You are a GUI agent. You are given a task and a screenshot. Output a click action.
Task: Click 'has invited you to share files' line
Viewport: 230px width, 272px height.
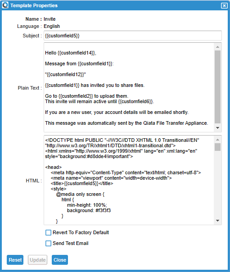click(x=95, y=86)
